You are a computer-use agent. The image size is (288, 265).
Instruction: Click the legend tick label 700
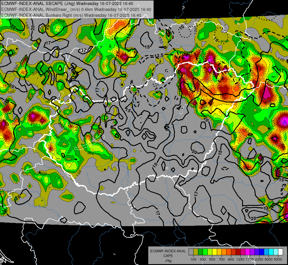[222, 259]
